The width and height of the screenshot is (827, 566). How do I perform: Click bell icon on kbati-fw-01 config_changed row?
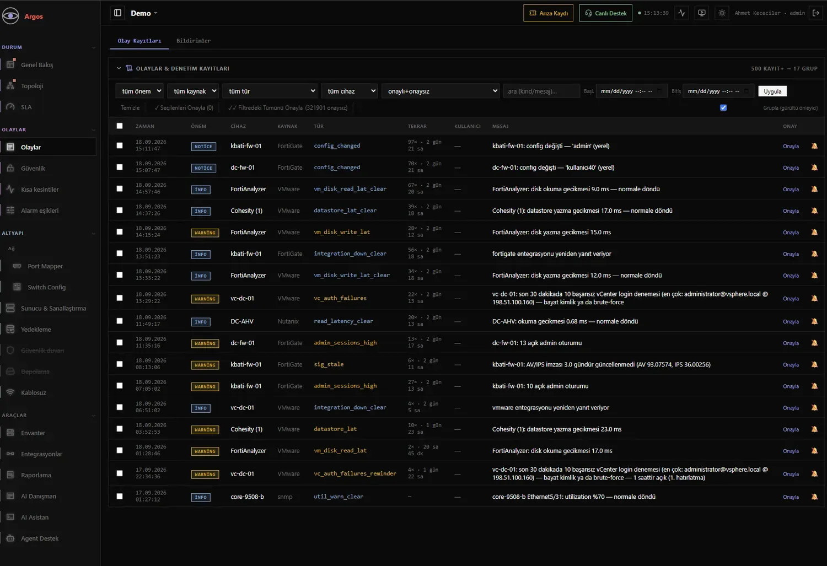(814, 146)
